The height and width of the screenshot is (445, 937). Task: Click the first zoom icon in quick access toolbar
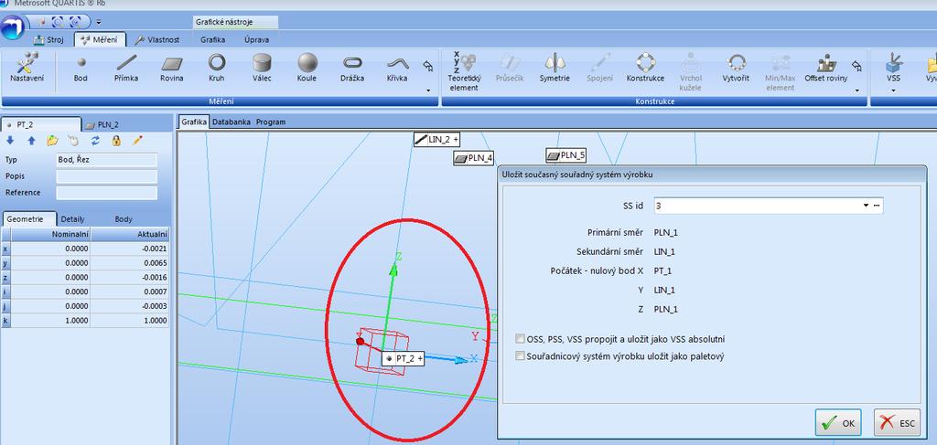(59, 23)
